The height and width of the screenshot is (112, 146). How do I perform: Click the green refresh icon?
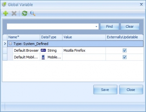tap(25, 13)
